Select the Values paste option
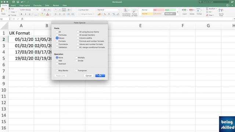 57,38
